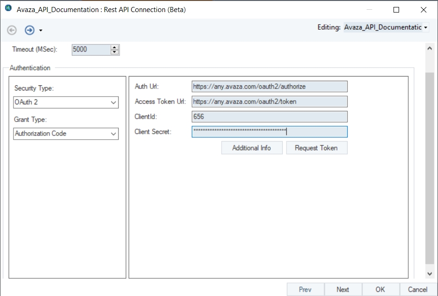Click the back navigation arrow icon
This screenshot has height=296, width=438.
click(12, 30)
